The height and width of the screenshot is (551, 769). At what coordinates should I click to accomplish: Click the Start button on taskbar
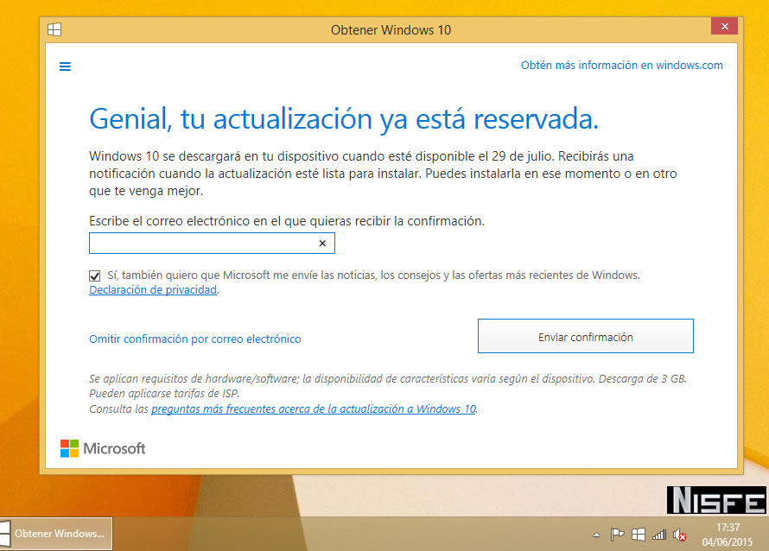[x=3, y=533]
